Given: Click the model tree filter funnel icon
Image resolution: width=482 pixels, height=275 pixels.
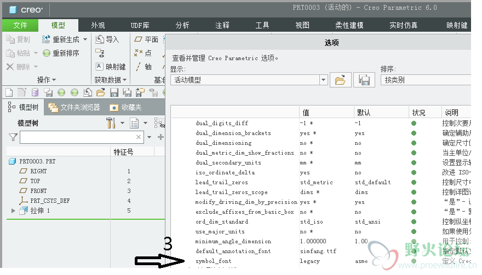Looking at the screenshot, I should (x=13, y=137).
